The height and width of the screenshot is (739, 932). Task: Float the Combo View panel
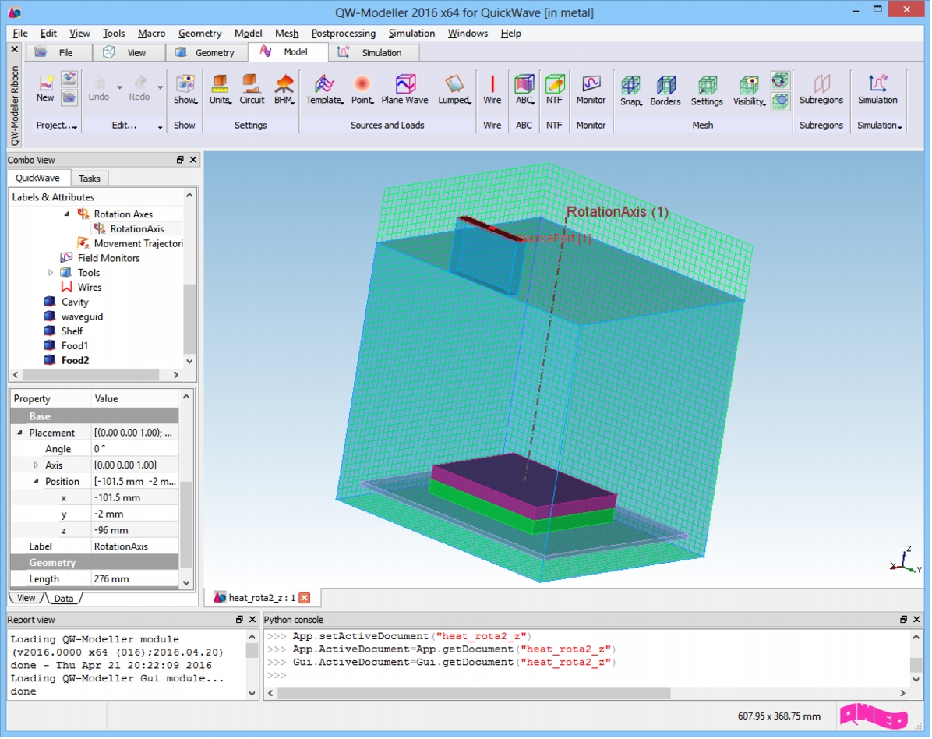(180, 159)
